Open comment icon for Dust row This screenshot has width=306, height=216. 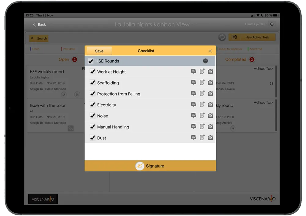[x=193, y=138]
